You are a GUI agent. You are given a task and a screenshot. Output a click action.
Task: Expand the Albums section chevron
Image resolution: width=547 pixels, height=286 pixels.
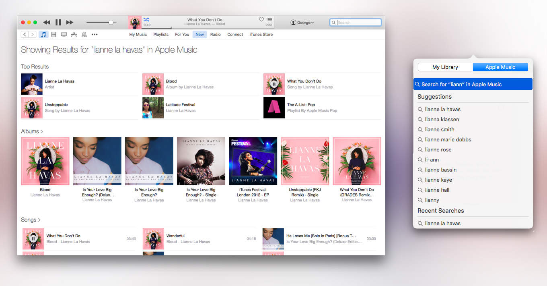[x=42, y=132]
